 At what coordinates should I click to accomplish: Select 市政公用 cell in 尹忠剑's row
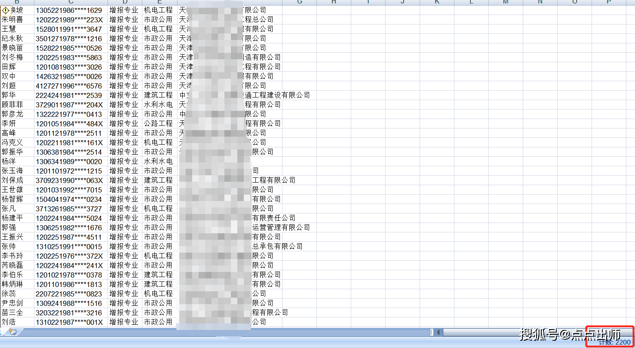160,303
